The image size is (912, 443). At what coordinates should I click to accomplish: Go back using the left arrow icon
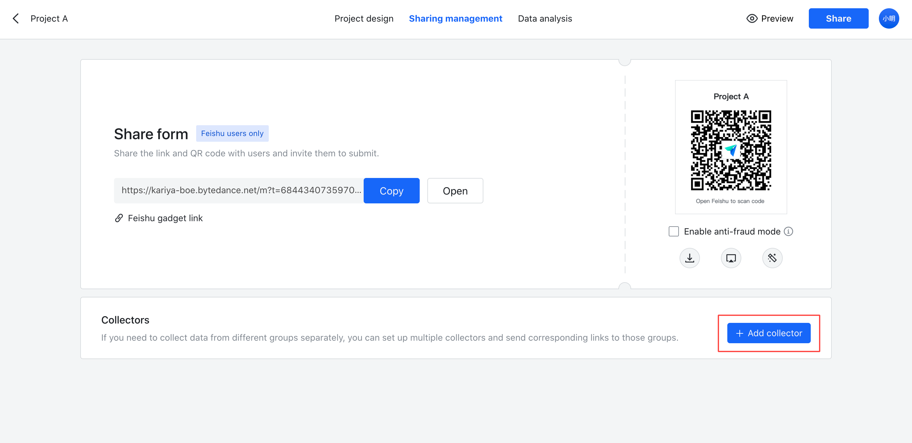click(16, 18)
